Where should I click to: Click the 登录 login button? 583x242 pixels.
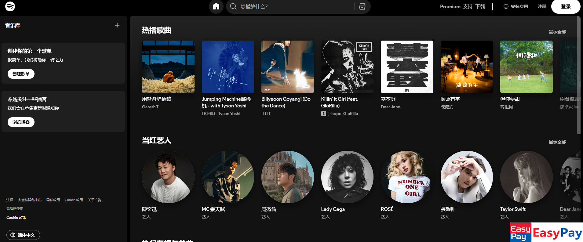(x=566, y=6)
